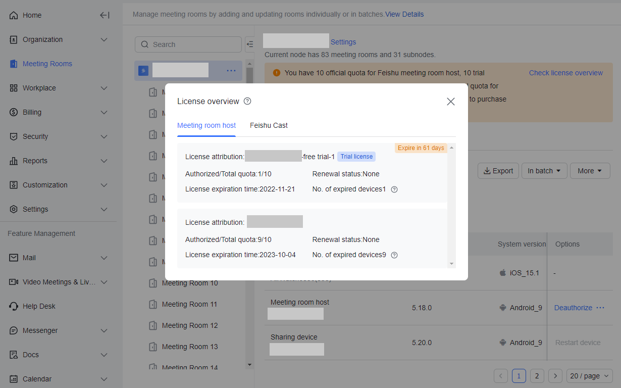Open Reports via its sidebar icon
This screenshot has height=388, width=621.
(14, 161)
